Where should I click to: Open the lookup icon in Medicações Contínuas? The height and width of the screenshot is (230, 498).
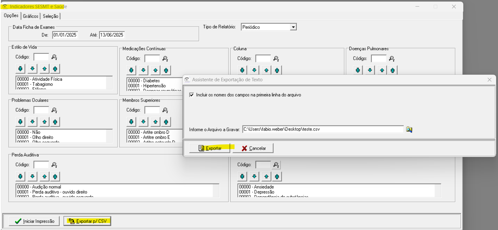tap(165, 59)
